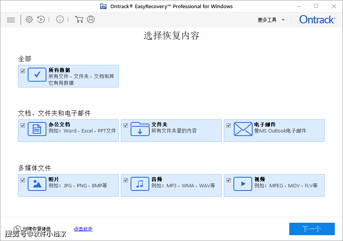Click the resume recovery history icon
This screenshot has width=343, height=241.
[x=41, y=19]
